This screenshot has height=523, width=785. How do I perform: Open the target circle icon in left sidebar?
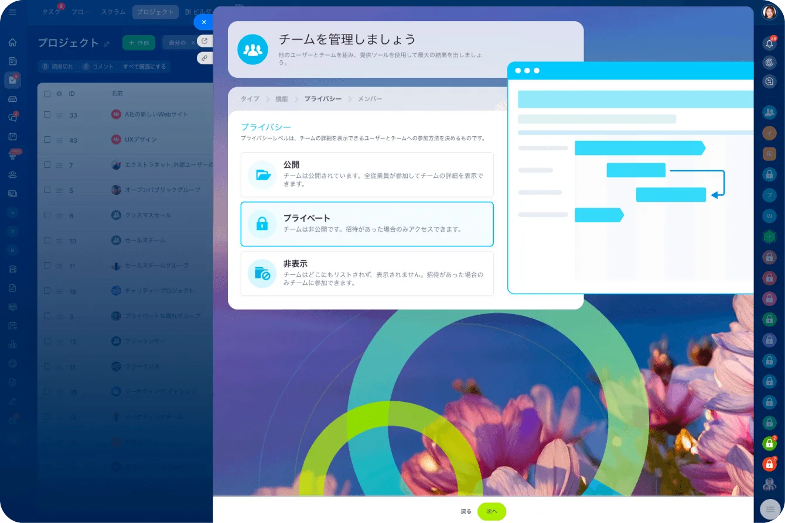tap(13, 363)
